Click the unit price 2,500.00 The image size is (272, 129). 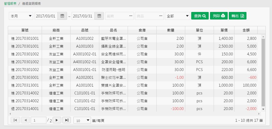pyautogui.click(x=226, y=46)
